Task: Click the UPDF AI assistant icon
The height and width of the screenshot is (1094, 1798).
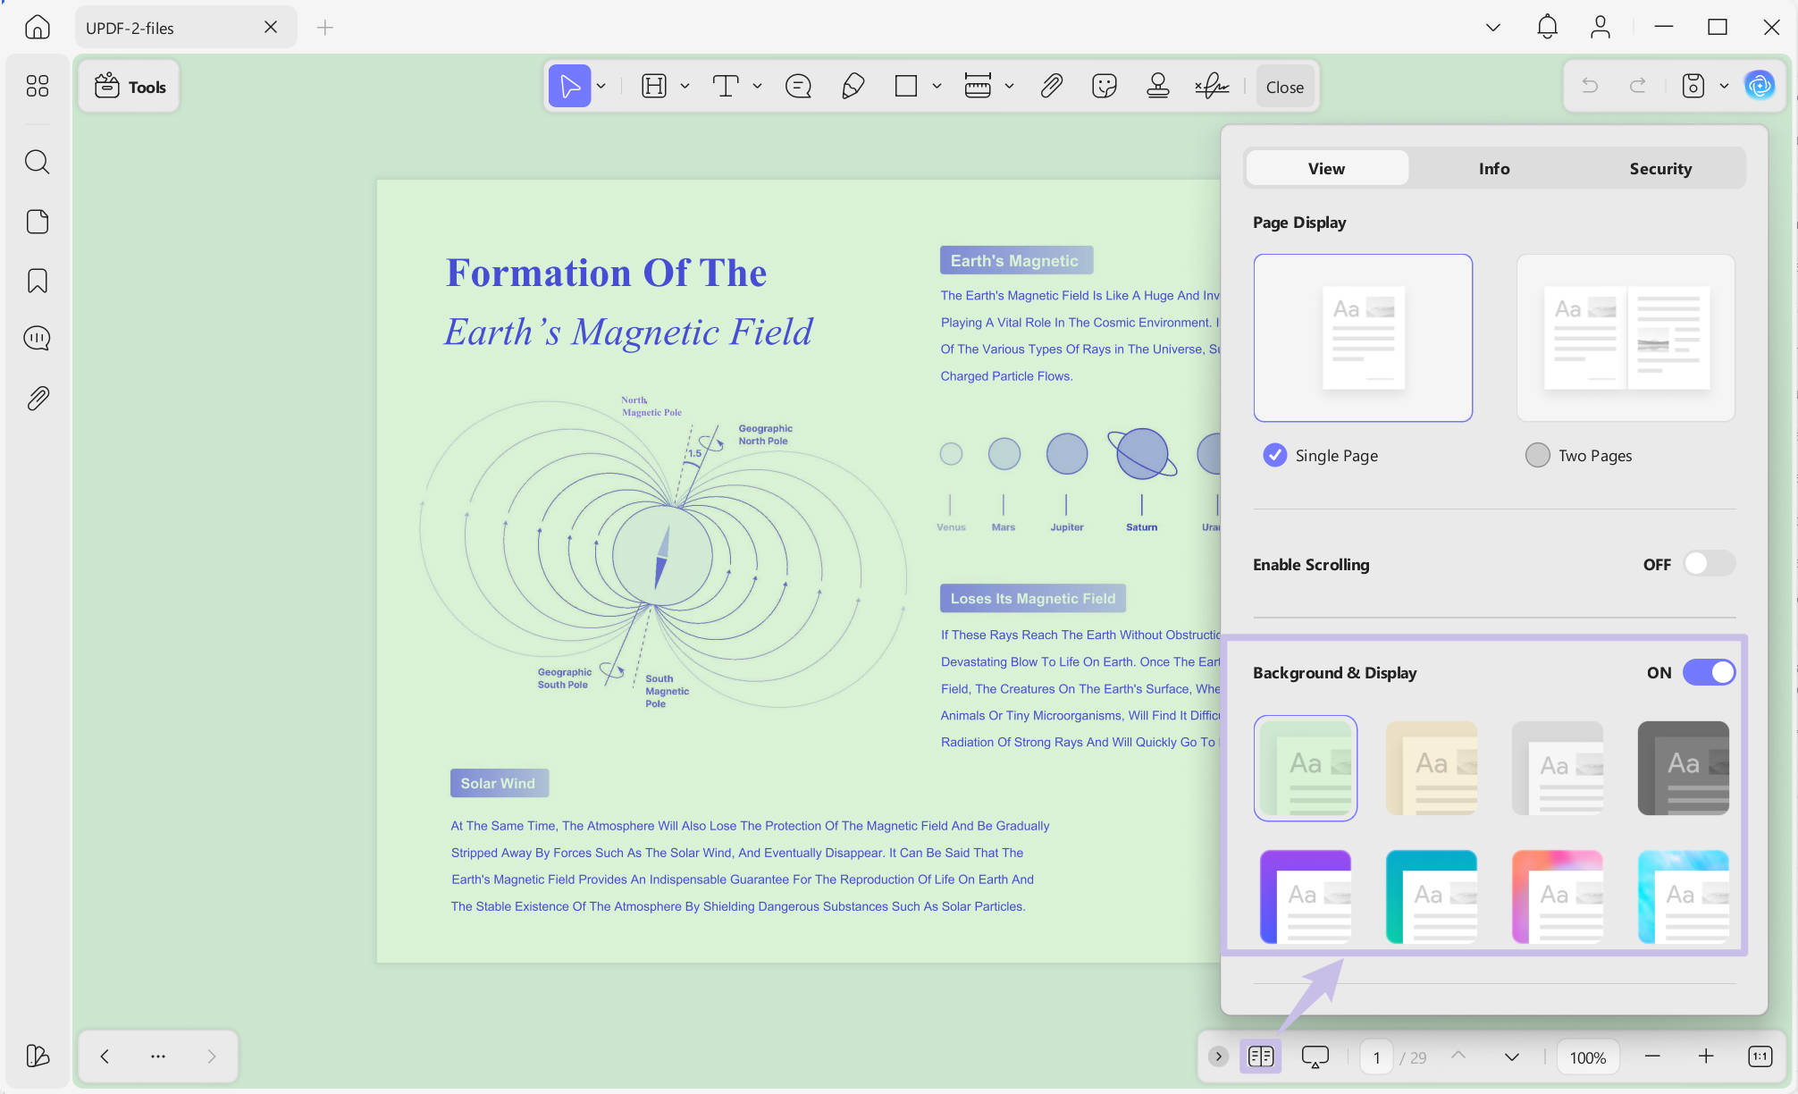Action: [x=1760, y=86]
